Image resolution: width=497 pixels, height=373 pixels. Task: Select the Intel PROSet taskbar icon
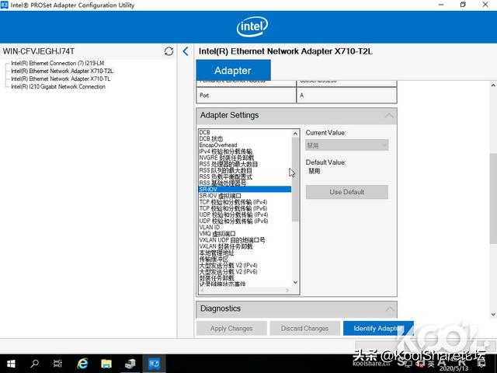[x=154, y=364]
